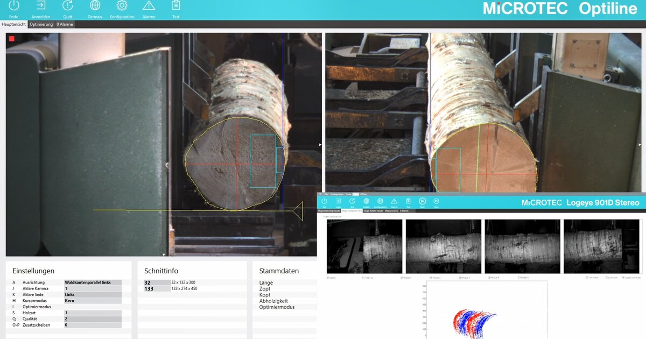Click the Aktive Seite value Links
The height and width of the screenshot is (339, 646).
[x=93, y=294]
